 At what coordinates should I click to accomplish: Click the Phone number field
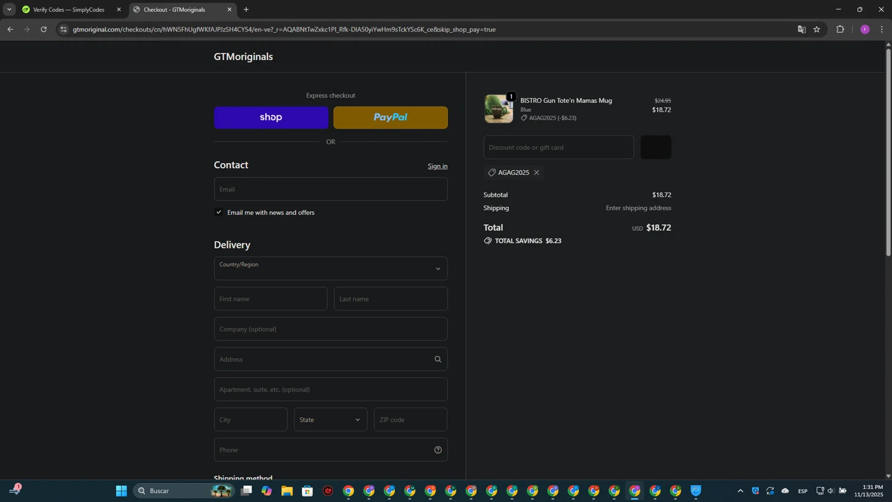point(331,450)
